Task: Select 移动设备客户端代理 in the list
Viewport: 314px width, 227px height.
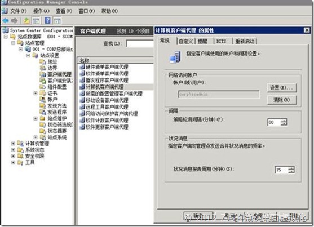Action: (x=107, y=100)
